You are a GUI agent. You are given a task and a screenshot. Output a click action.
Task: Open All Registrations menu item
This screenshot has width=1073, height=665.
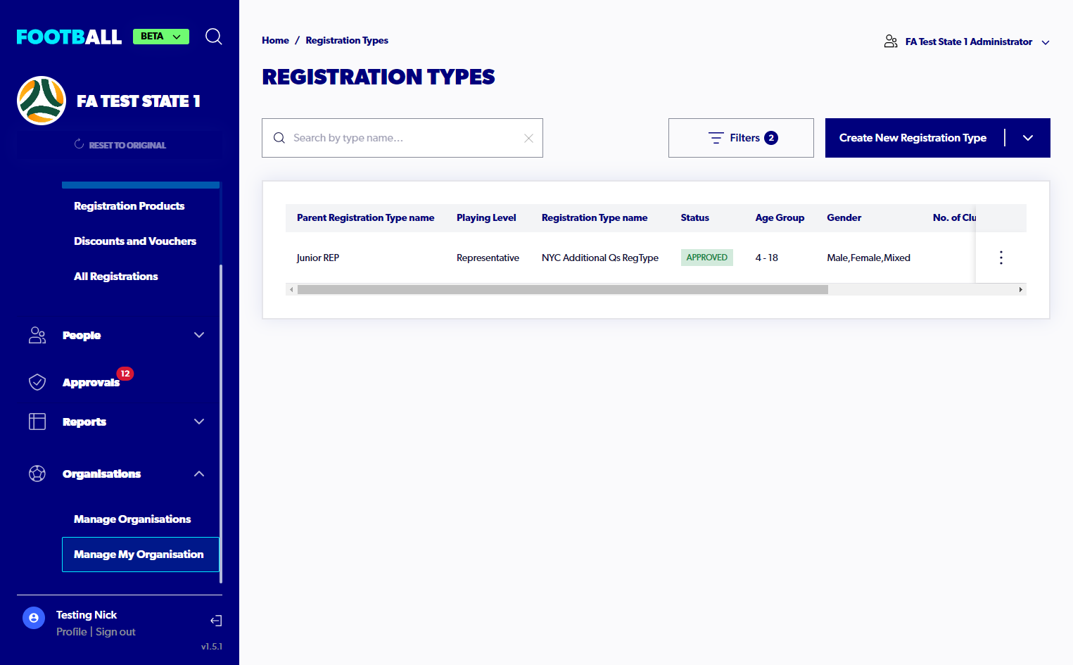tap(116, 277)
